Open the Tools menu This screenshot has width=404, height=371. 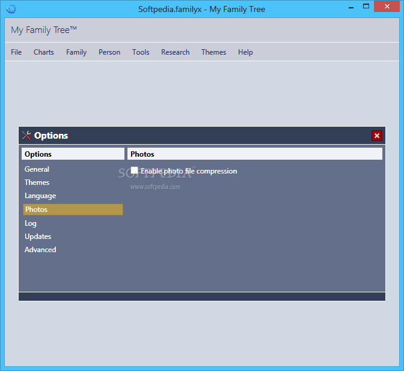point(141,52)
